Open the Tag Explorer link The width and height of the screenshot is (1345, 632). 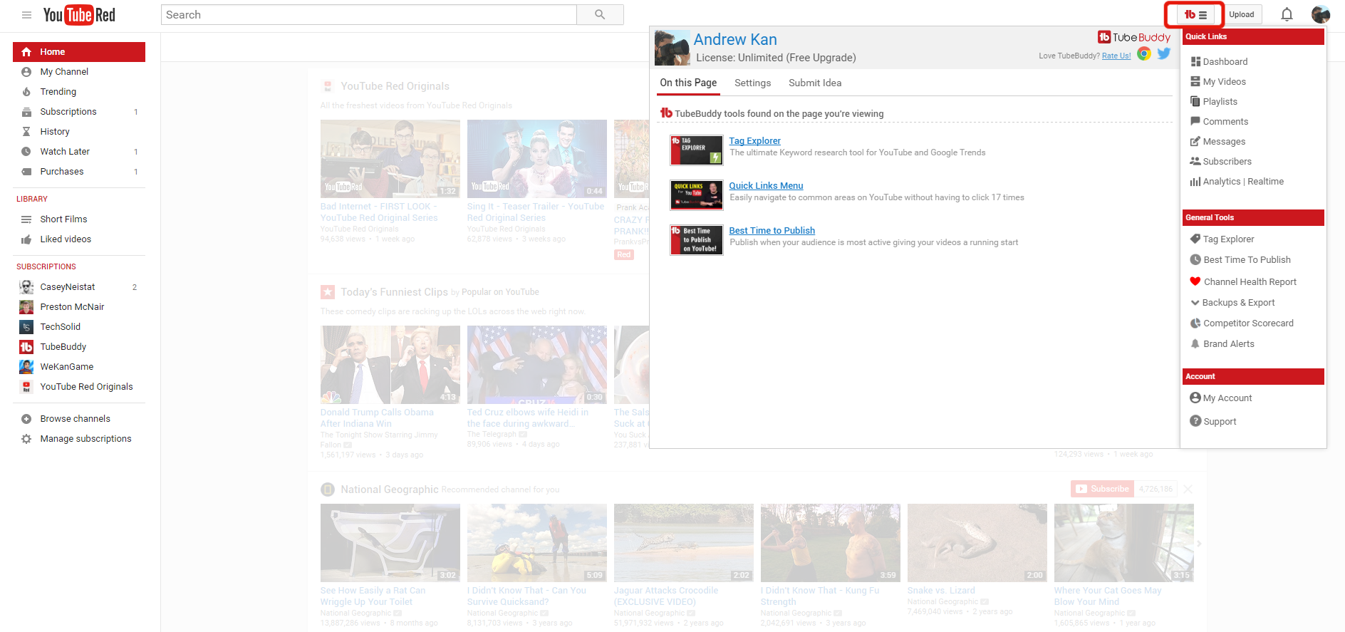click(x=754, y=141)
